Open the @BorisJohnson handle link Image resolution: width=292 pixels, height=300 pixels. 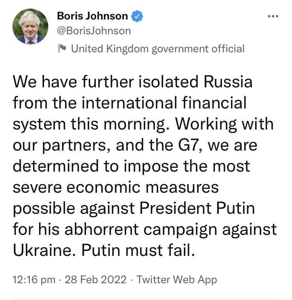coord(94,31)
